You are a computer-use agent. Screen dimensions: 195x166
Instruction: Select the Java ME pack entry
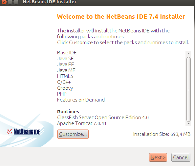(66, 70)
